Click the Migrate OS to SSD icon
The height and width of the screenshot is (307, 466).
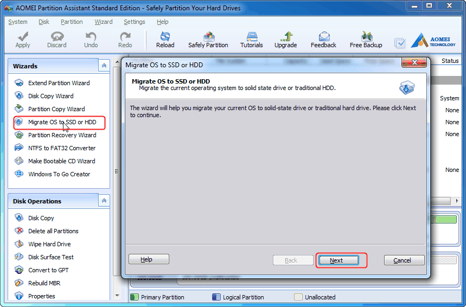(19, 122)
